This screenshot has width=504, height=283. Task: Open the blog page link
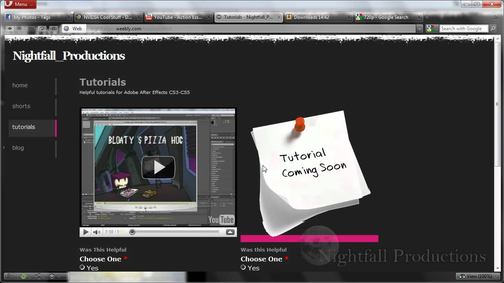point(18,148)
